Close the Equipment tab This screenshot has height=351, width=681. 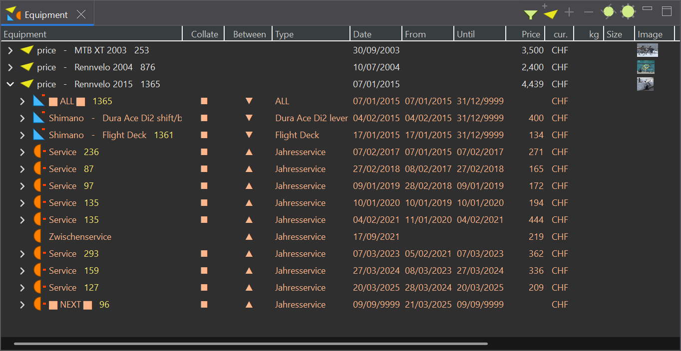click(81, 14)
